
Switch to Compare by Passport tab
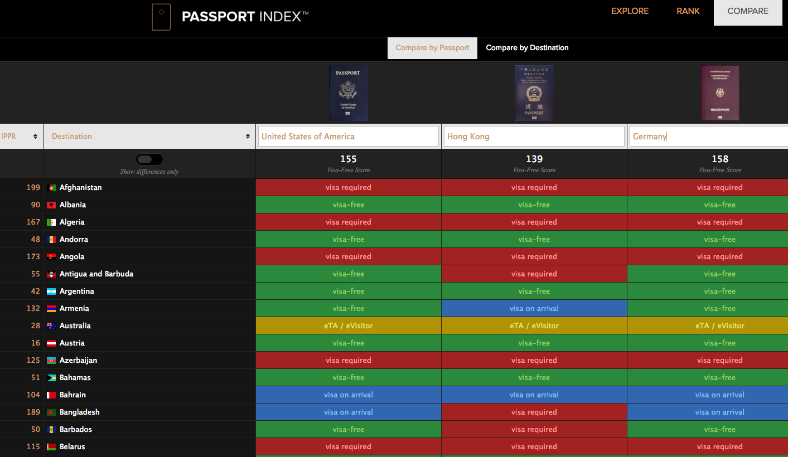pos(432,48)
